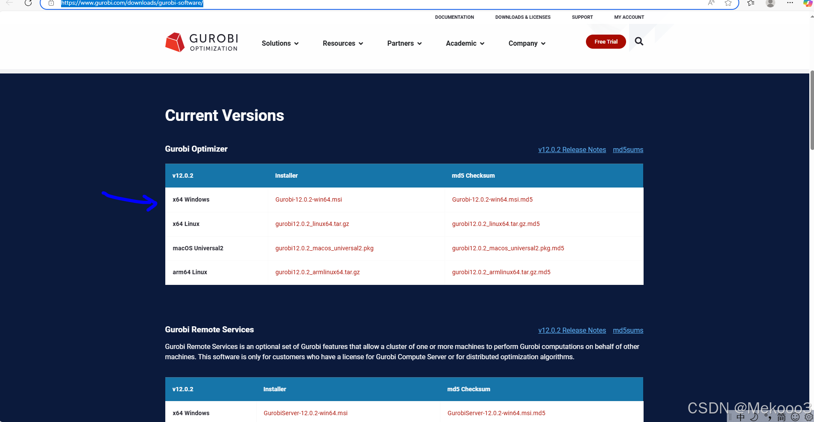Select the DOCUMENTATION menu item
Screen dimensions: 814x422
pyautogui.click(x=454, y=17)
